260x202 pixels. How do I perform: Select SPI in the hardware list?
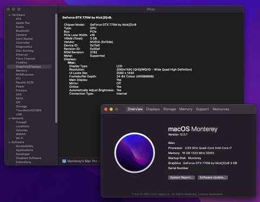18,102
